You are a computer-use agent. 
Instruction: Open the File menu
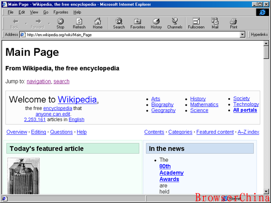point(10,12)
